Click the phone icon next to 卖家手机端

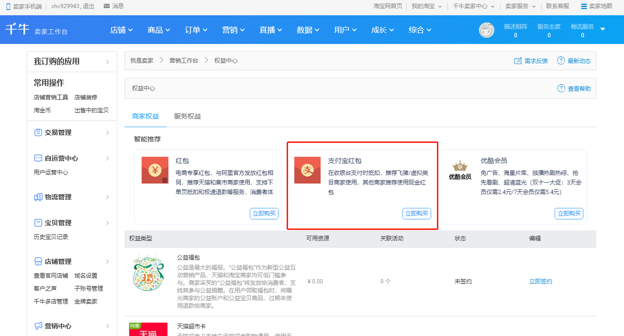[x=8, y=6]
